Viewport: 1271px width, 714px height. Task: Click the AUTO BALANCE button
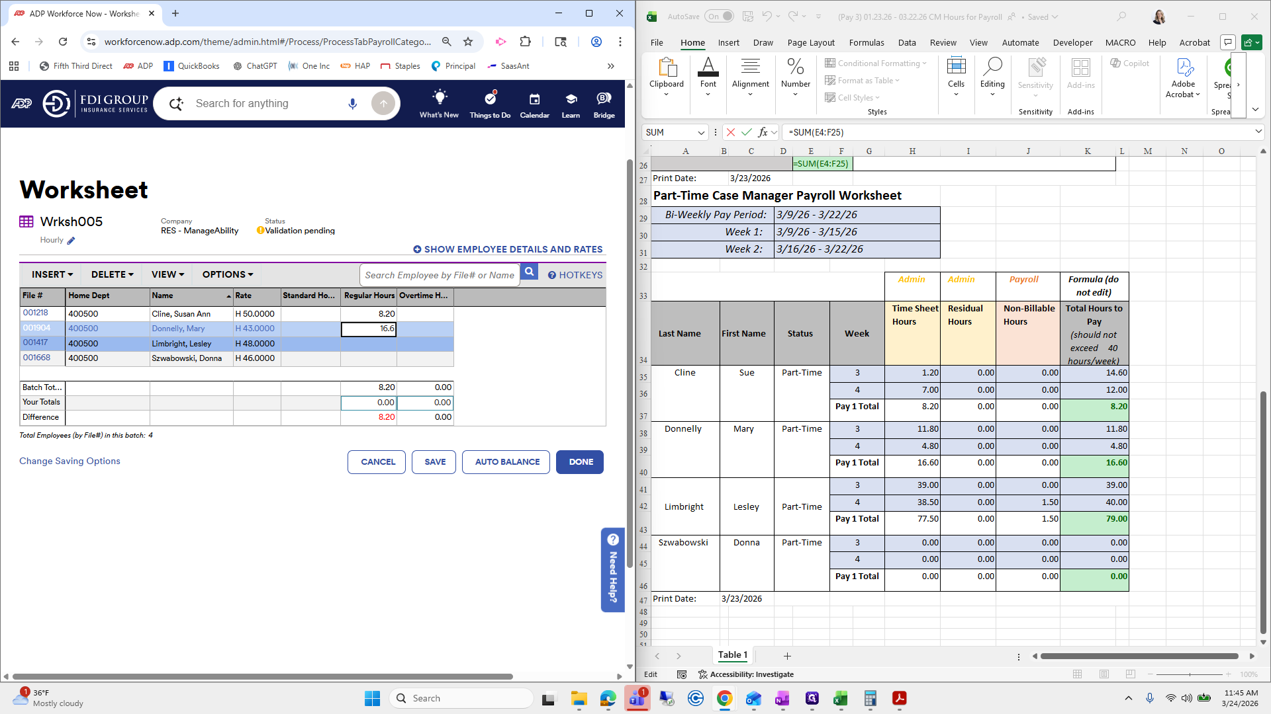pyautogui.click(x=506, y=462)
